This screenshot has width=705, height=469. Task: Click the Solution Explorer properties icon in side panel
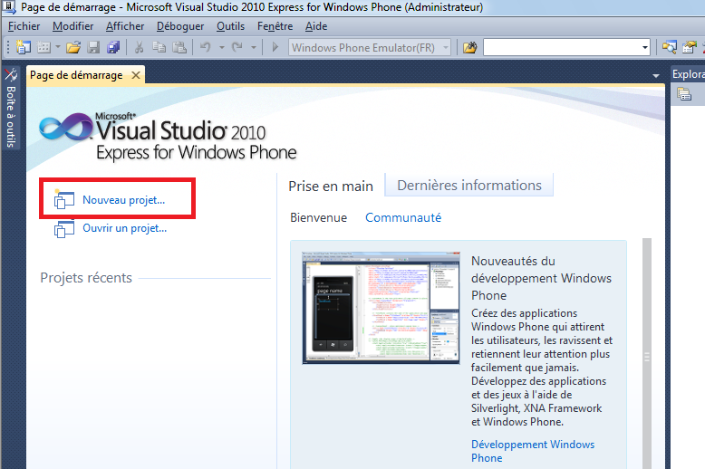click(x=684, y=94)
